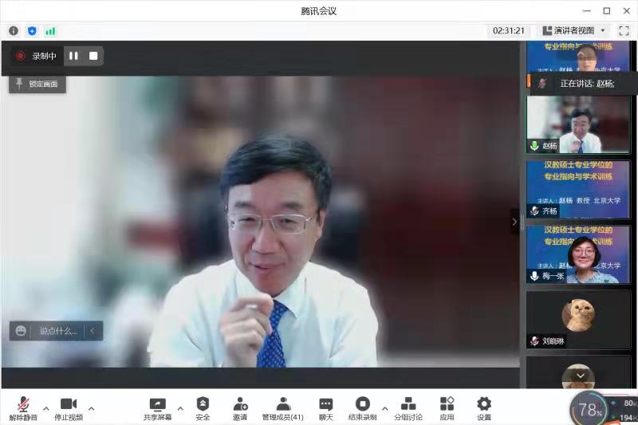Open 分组讨论 breakout rooms

point(408,407)
